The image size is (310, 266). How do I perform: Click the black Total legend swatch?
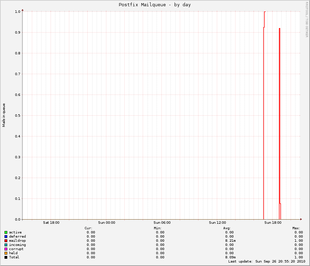point(6,257)
